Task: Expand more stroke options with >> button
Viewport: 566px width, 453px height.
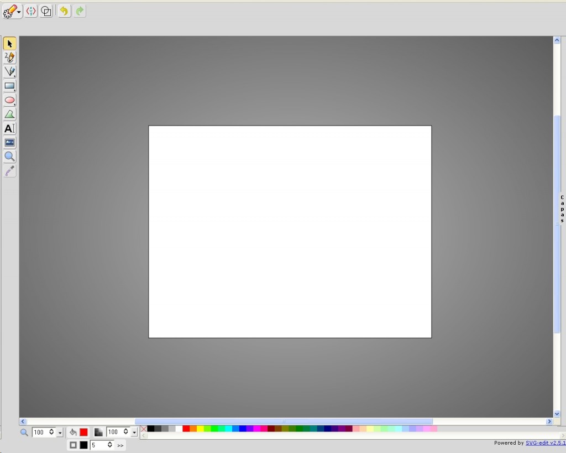Action: pos(120,445)
